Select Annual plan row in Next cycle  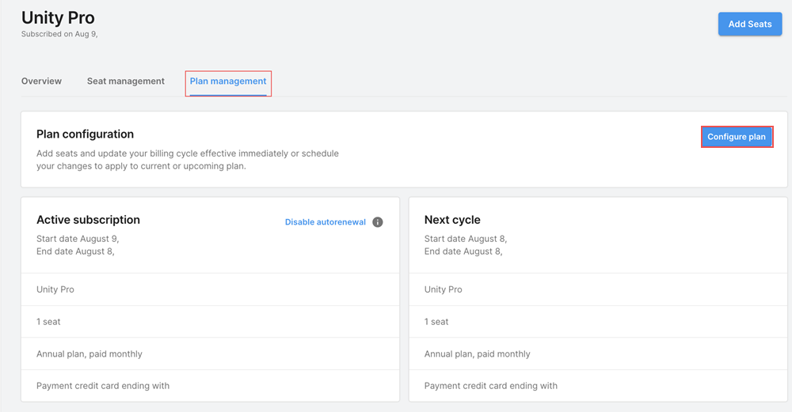click(x=598, y=354)
